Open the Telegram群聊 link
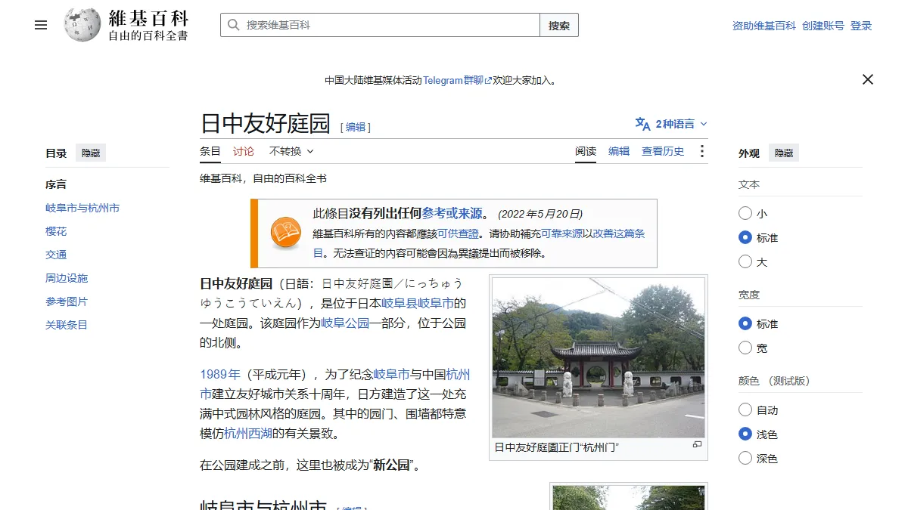The height and width of the screenshot is (510, 908). tap(457, 80)
